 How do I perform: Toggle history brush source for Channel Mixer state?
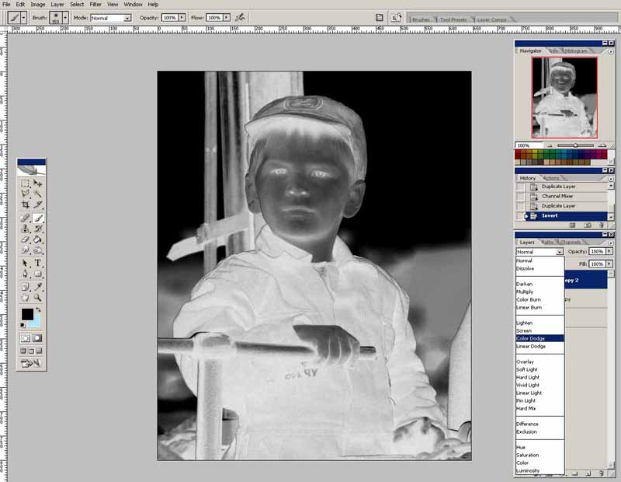(521, 197)
